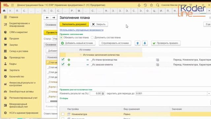The height and width of the screenshot is (119, 211).
Task: Open Зарплата section icon
Action: pyautogui.click(x=5, y=70)
